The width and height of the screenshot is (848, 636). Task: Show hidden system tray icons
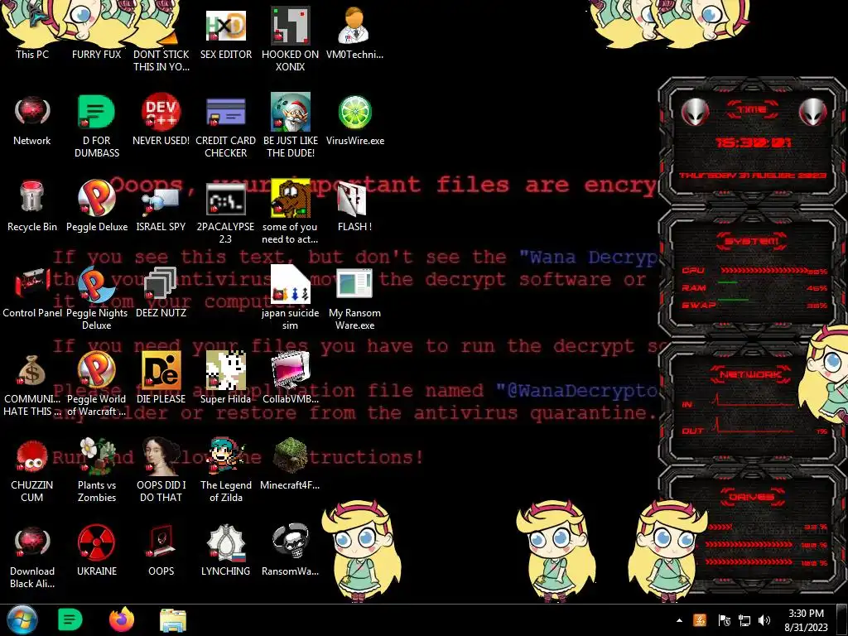click(x=679, y=620)
